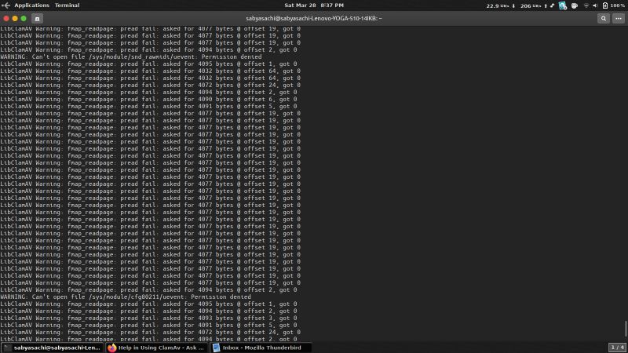The height and width of the screenshot is (353, 628).
Task: Open the Terminal app menu in top bar
Action: click(x=67, y=5)
